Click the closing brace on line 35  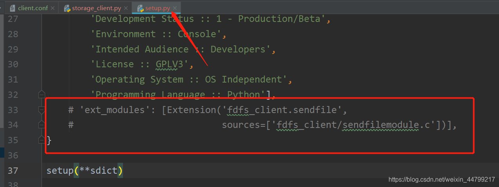49,140
